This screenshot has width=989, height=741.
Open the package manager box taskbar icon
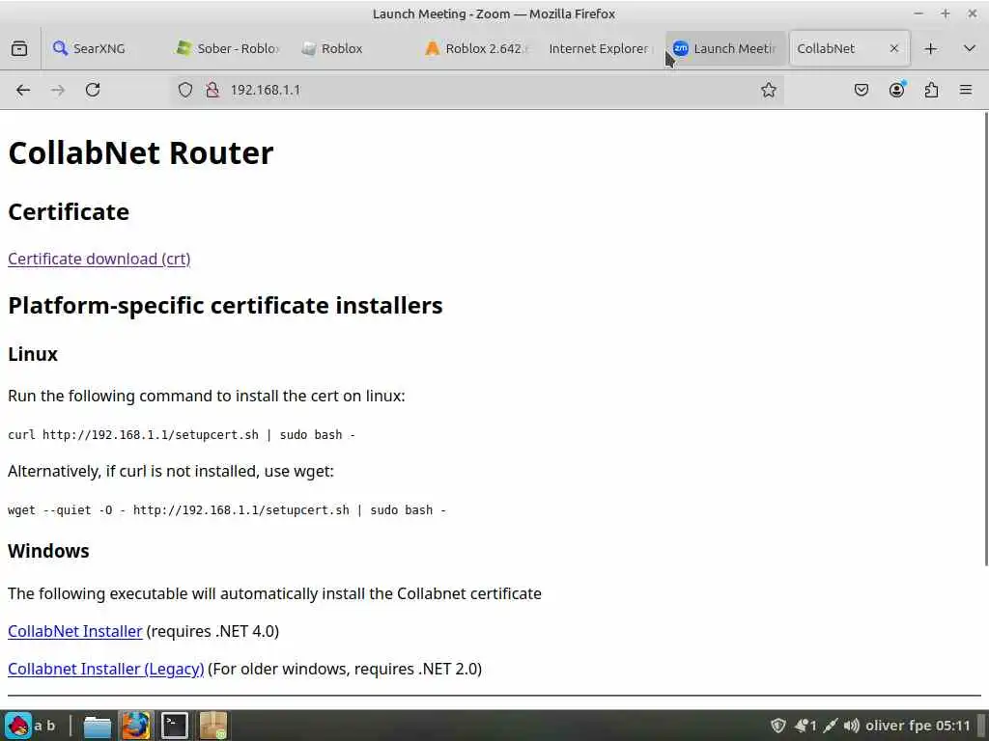coord(213,726)
